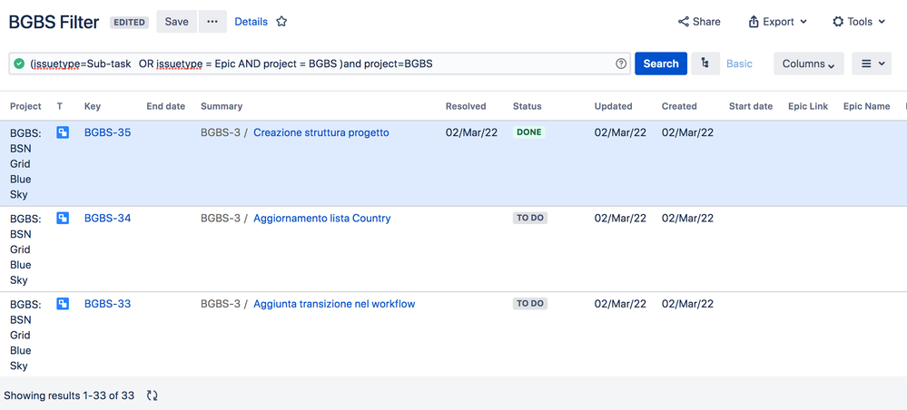Sort by the Project column header
The height and width of the screenshot is (410, 907).
click(25, 106)
